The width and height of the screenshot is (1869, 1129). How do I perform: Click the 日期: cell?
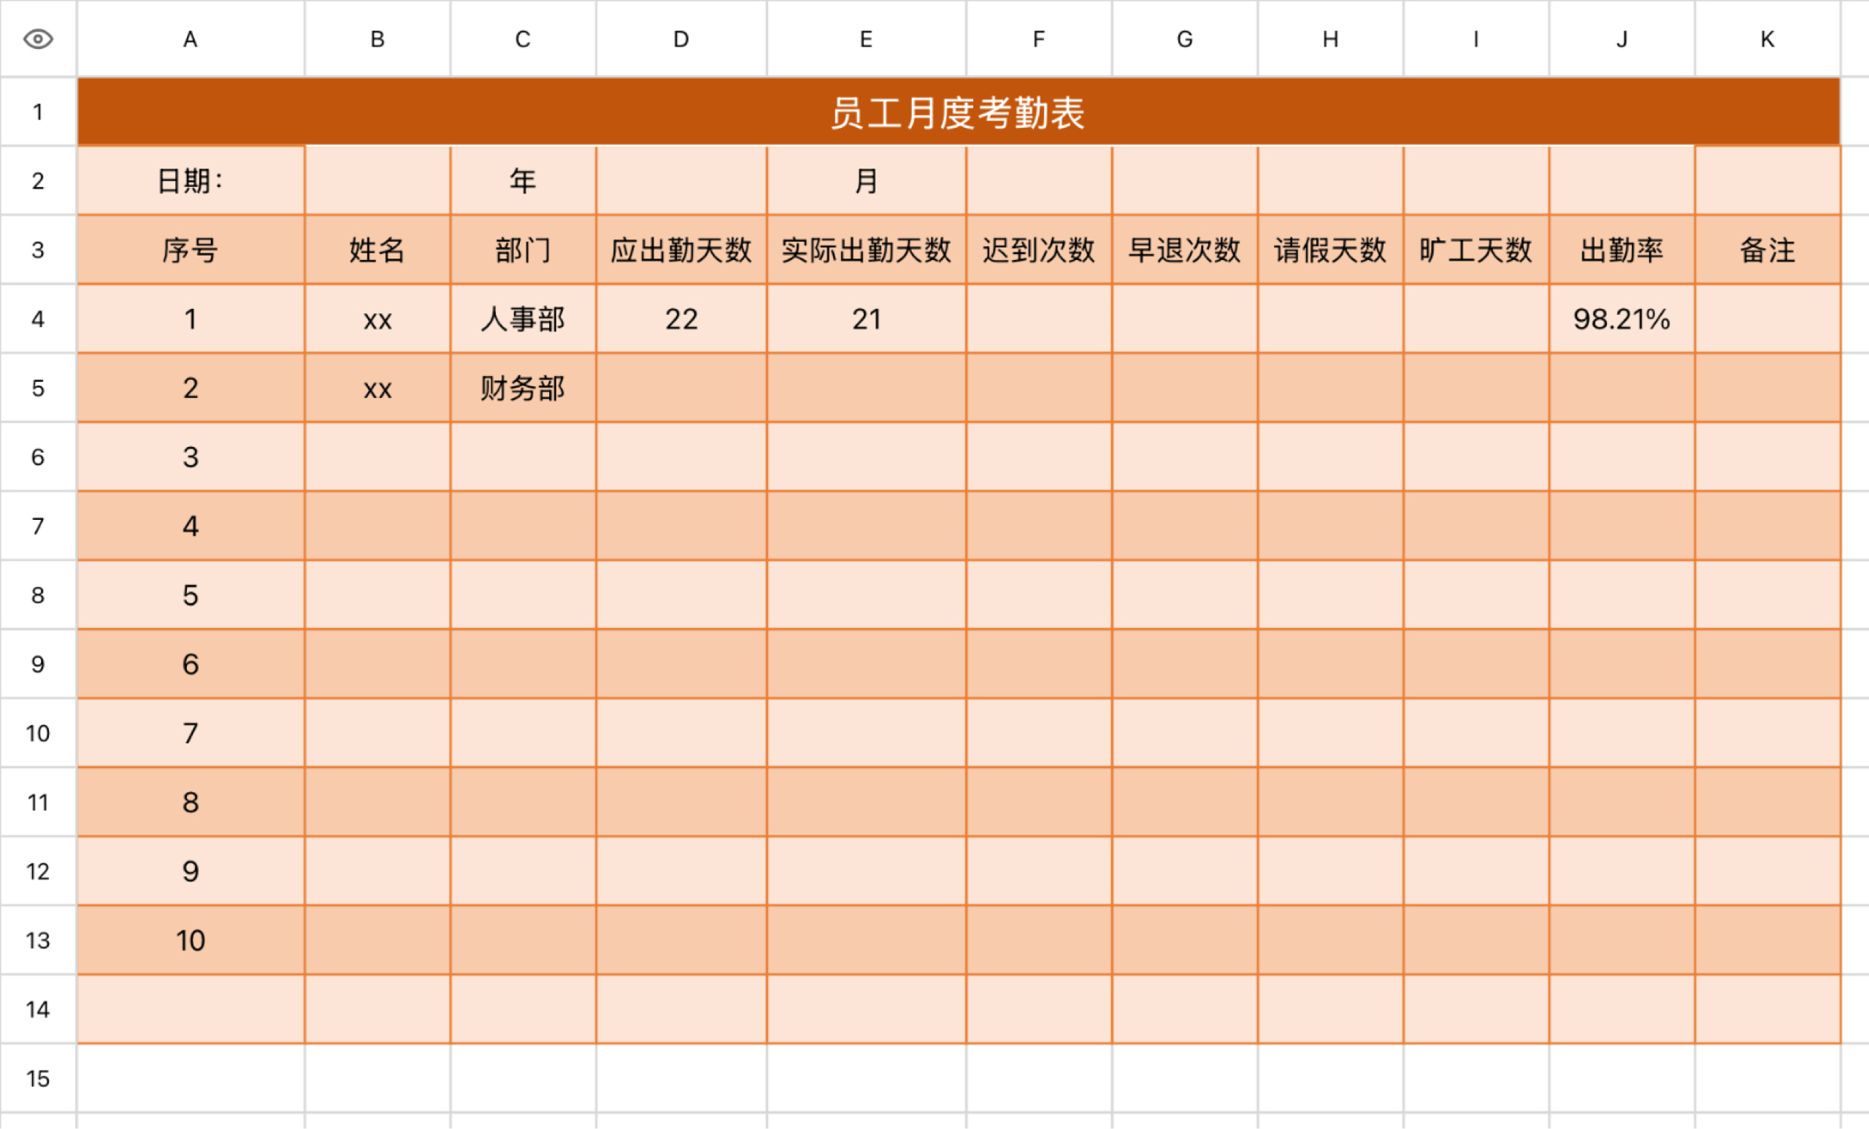pyautogui.click(x=191, y=180)
